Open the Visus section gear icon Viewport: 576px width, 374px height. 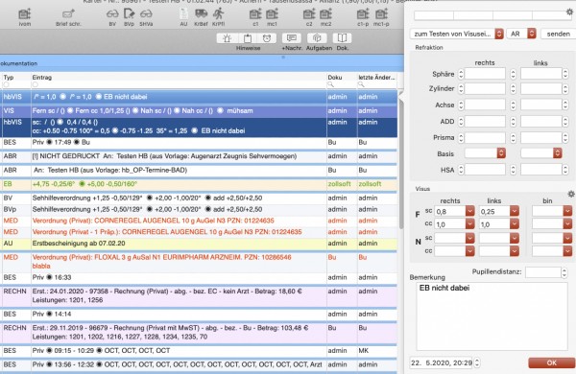(571, 194)
